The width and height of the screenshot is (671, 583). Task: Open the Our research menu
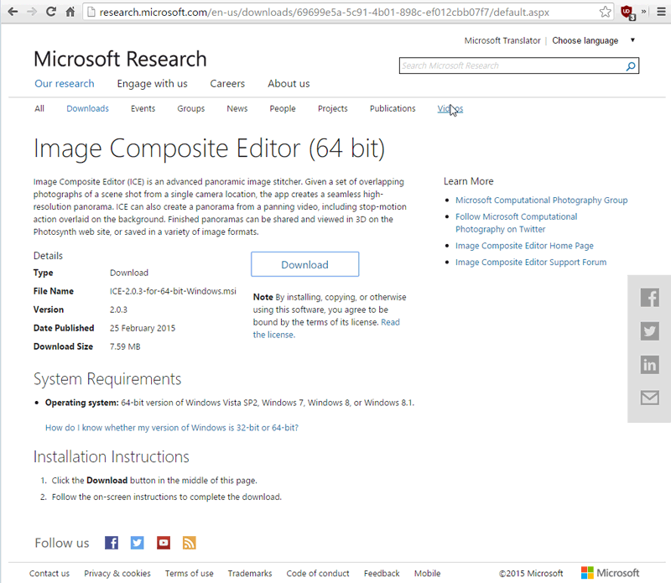pos(65,84)
